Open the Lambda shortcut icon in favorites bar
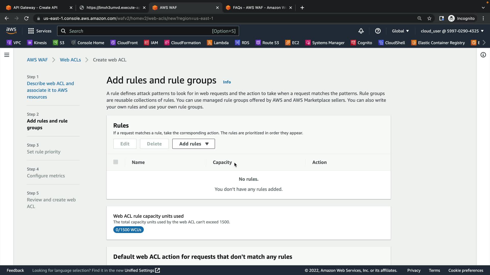The image size is (490, 275). click(210, 43)
